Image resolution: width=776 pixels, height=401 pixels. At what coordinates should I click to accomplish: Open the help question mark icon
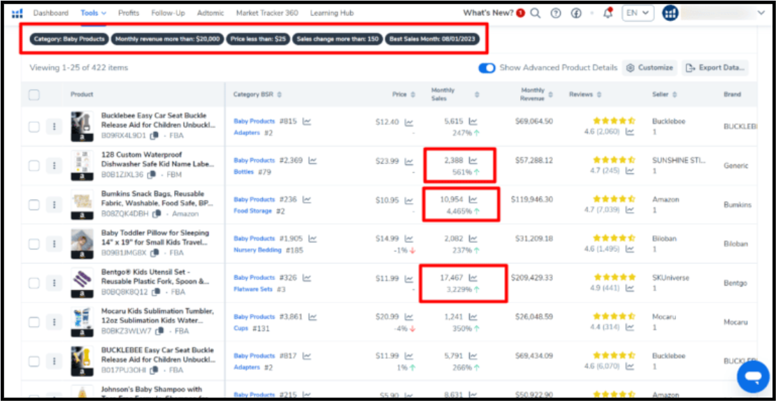point(556,13)
